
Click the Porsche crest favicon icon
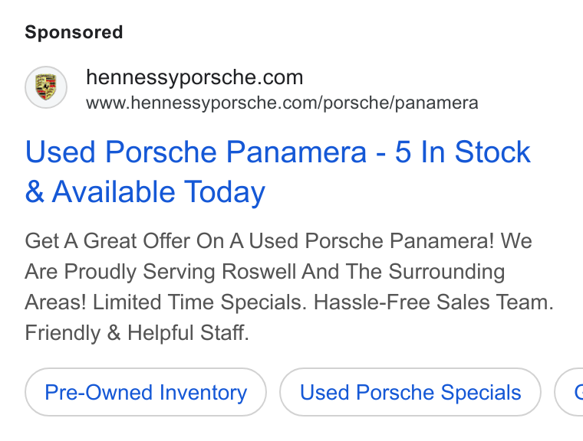tap(46, 87)
